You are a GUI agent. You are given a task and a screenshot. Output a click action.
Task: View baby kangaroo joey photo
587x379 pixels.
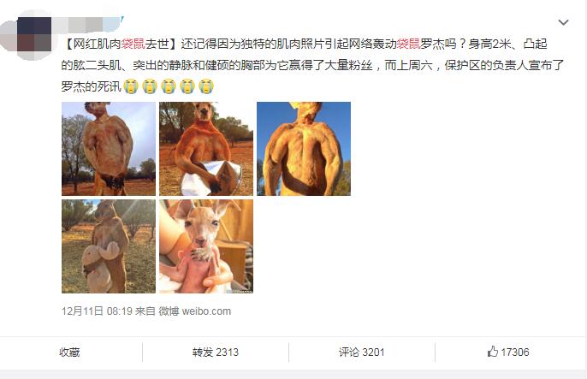(x=206, y=246)
